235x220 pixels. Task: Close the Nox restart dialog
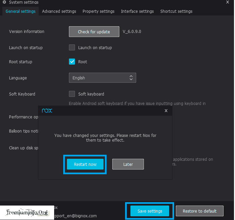166,111
